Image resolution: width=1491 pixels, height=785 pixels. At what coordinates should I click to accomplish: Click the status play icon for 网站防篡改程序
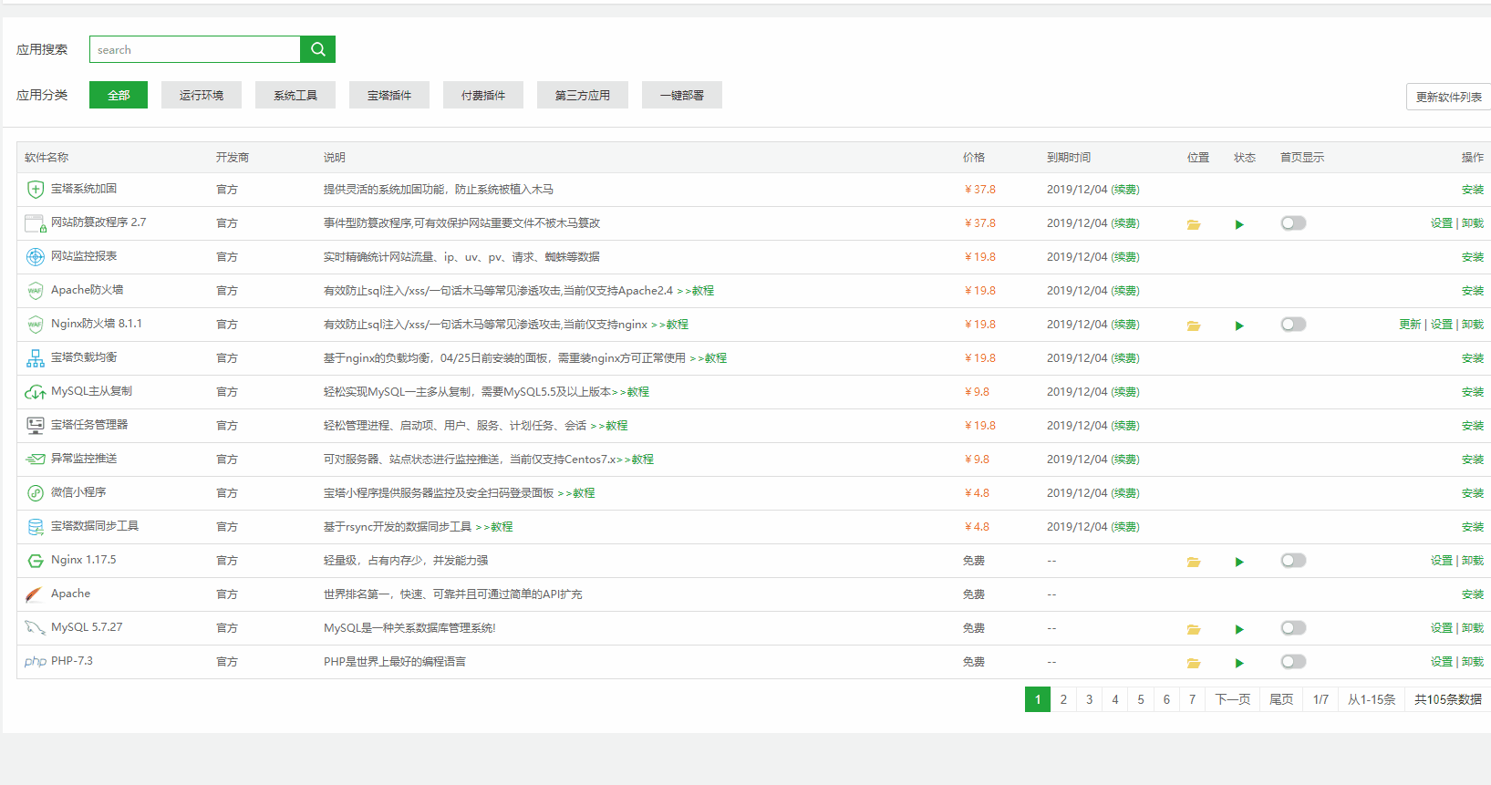click(1239, 224)
